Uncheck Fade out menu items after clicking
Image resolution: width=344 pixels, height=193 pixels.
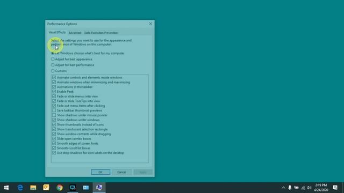pyautogui.click(x=54, y=106)
